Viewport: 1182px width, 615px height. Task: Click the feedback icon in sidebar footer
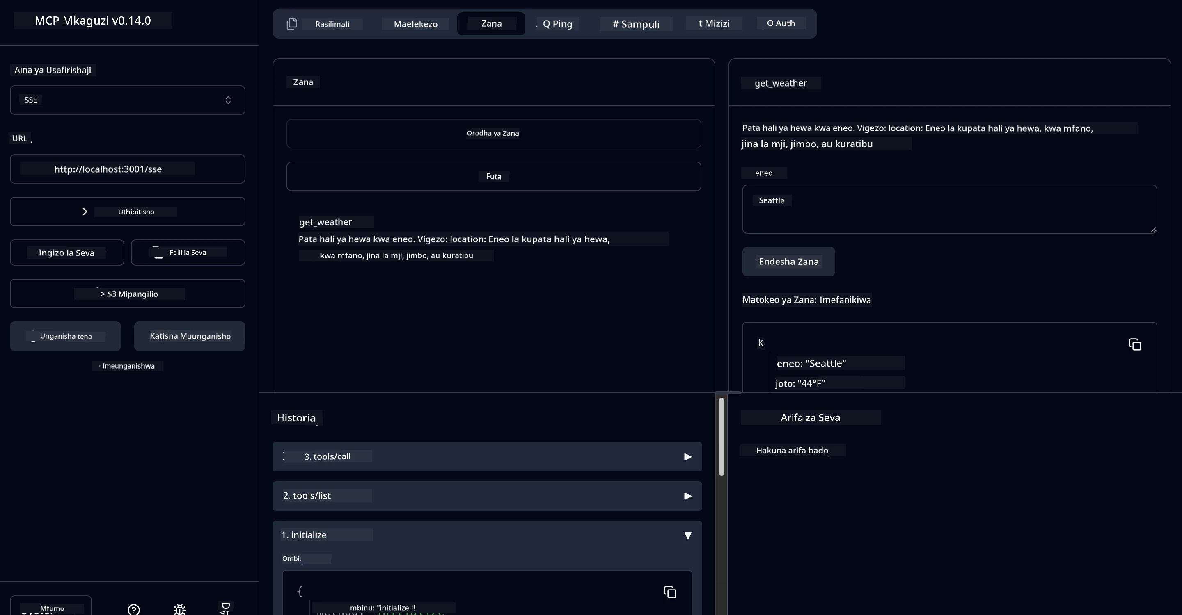[225, 608]
